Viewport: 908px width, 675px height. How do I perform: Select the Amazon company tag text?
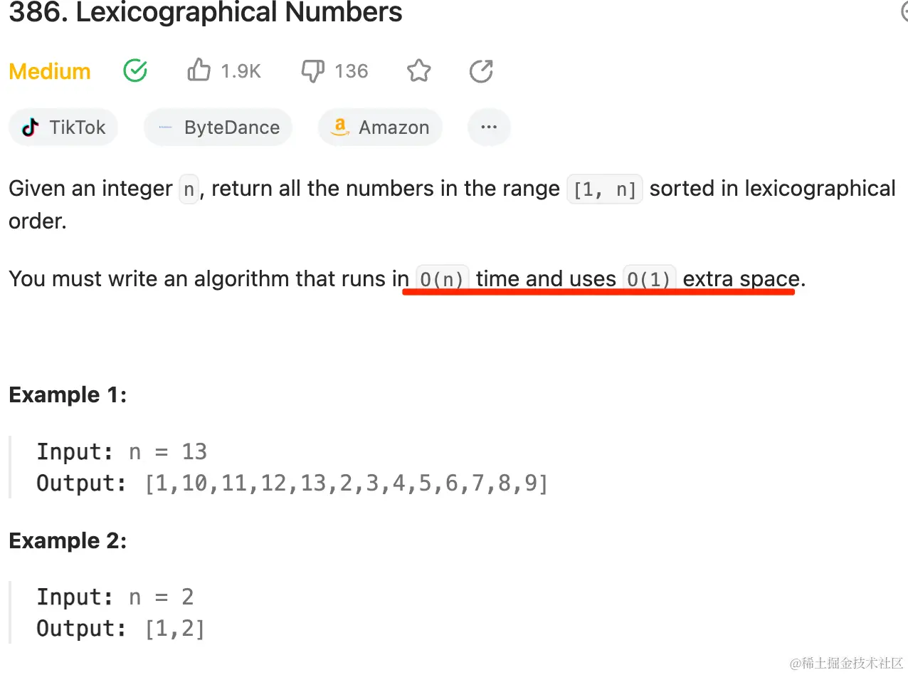click(394, 127)
